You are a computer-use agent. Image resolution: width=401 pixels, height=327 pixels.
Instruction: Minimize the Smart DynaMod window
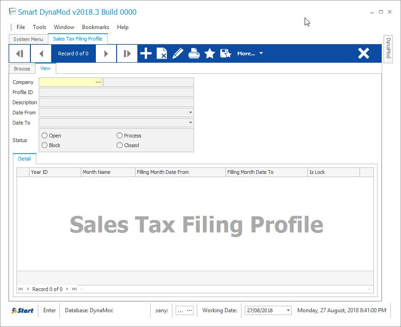click(x=372, y=12)
